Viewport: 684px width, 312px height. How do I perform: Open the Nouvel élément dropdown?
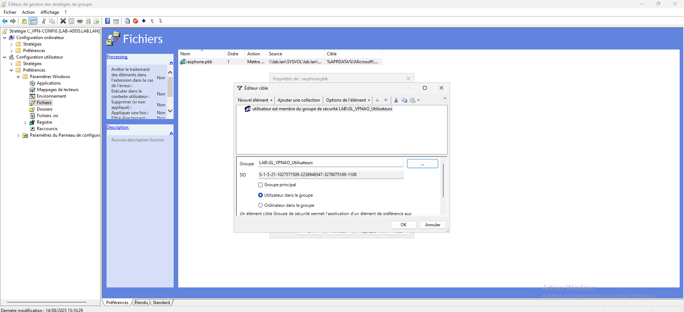pyautogui.click(x=255, y=100)
